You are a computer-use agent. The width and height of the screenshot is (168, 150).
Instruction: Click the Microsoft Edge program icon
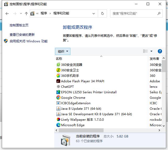(58, 125)
